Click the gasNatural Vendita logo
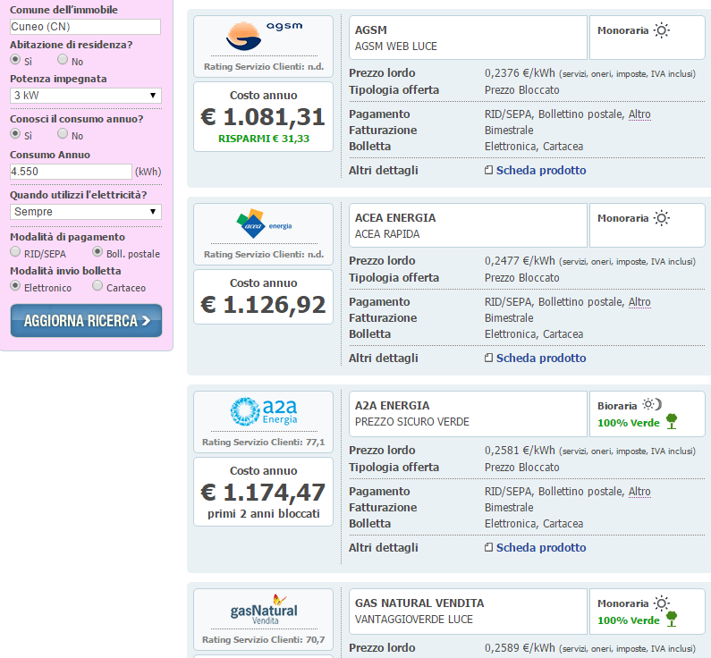Viewport: 711px width, 658px height. click(x=264, y=610)
